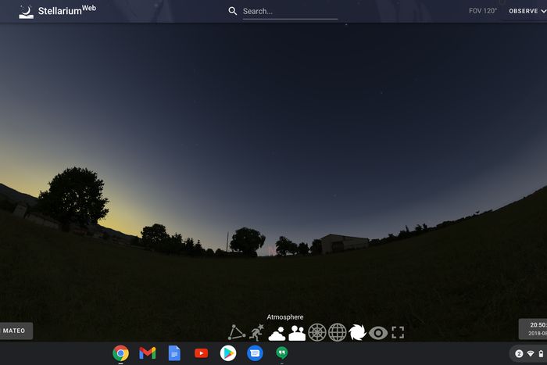Expand the system status tray
The height and width of the screenshot is (365, 547).
point(528,353)
